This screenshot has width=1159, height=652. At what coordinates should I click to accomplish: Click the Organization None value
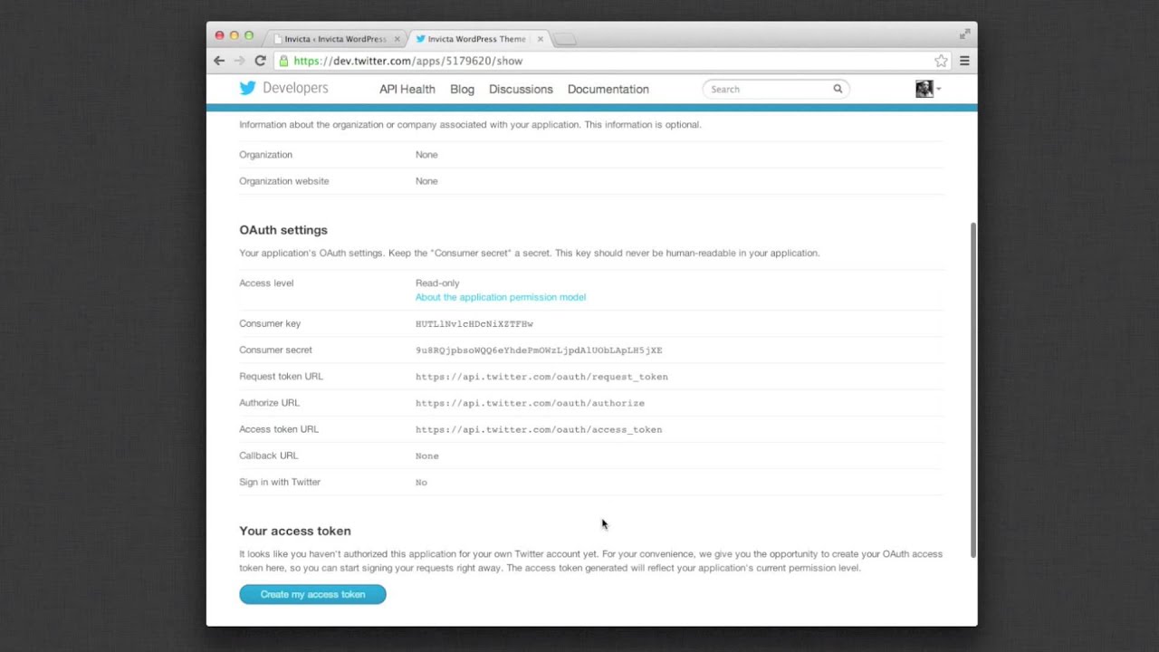coord(426,155)
